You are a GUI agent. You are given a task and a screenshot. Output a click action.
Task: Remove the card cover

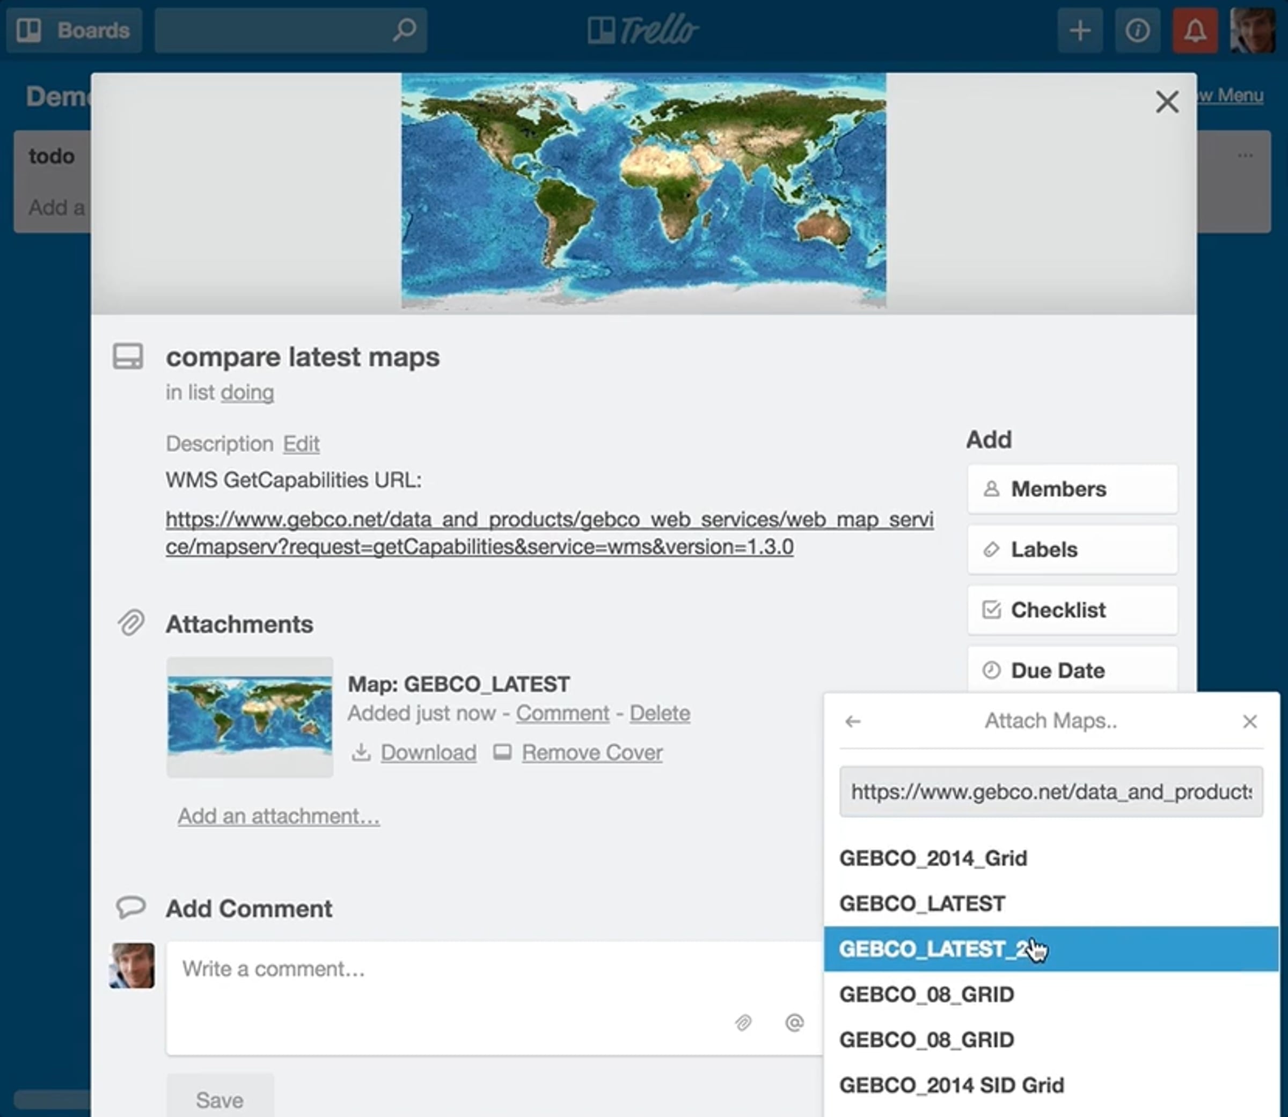[591, 752]
